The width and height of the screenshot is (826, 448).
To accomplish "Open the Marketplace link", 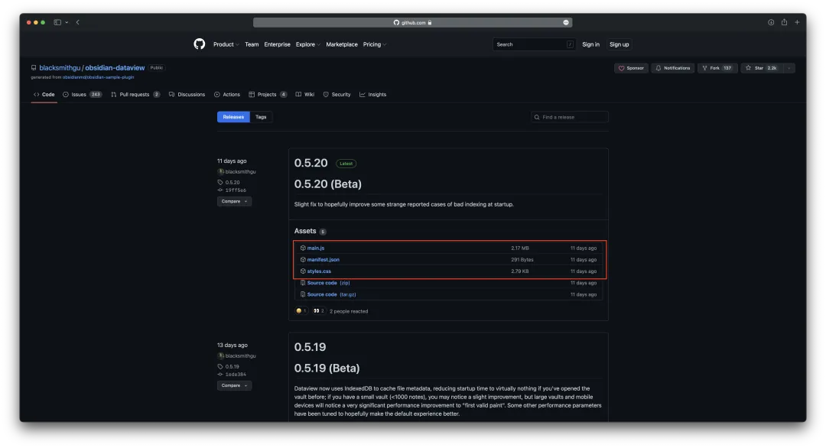I will click(342, 45).
